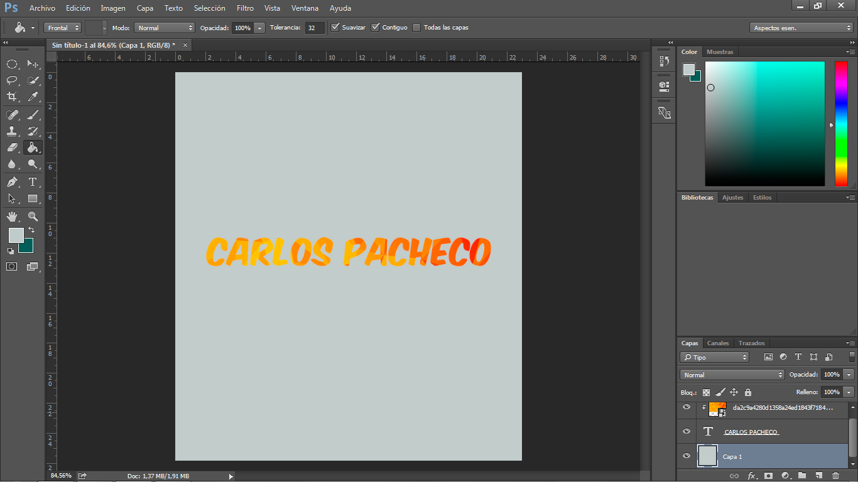Viewport: 858px width, 482px height.
Task: Select the Eyedropper tool
Action: (33, 97)
